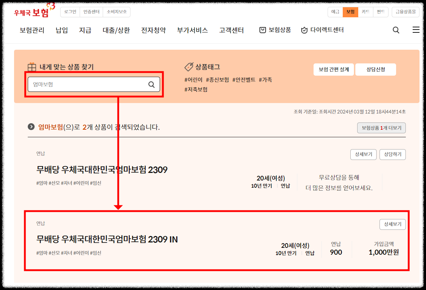Open the 보험관리 menu

(x=32, y=30)
